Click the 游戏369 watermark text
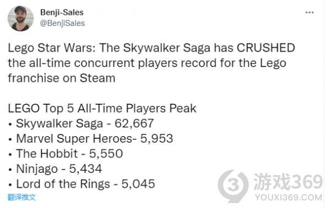 click(x=288, y=182)
